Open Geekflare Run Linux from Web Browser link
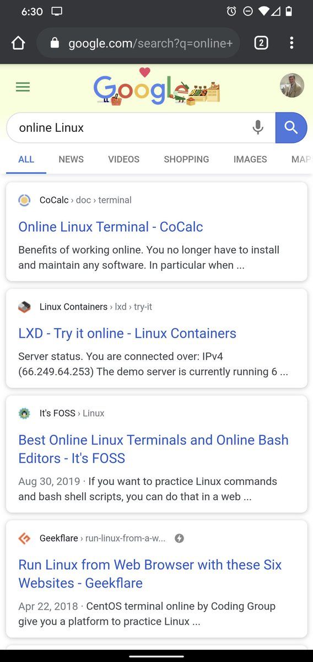 [x=150, y=574]
